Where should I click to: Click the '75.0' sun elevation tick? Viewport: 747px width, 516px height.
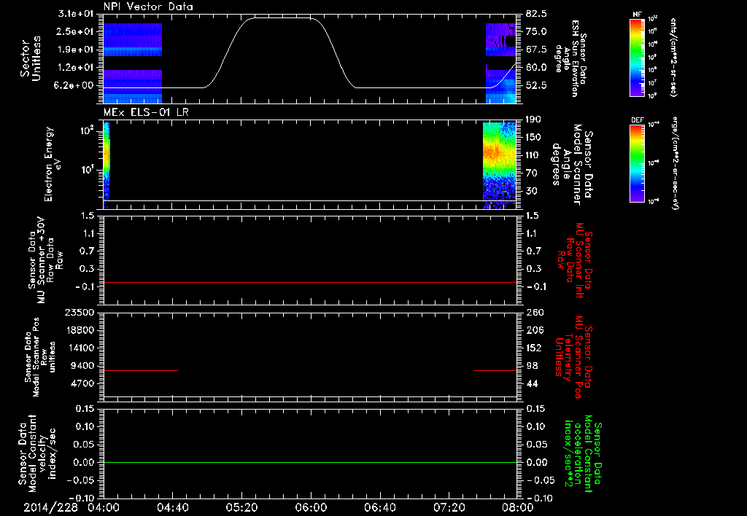coord(536,31)
